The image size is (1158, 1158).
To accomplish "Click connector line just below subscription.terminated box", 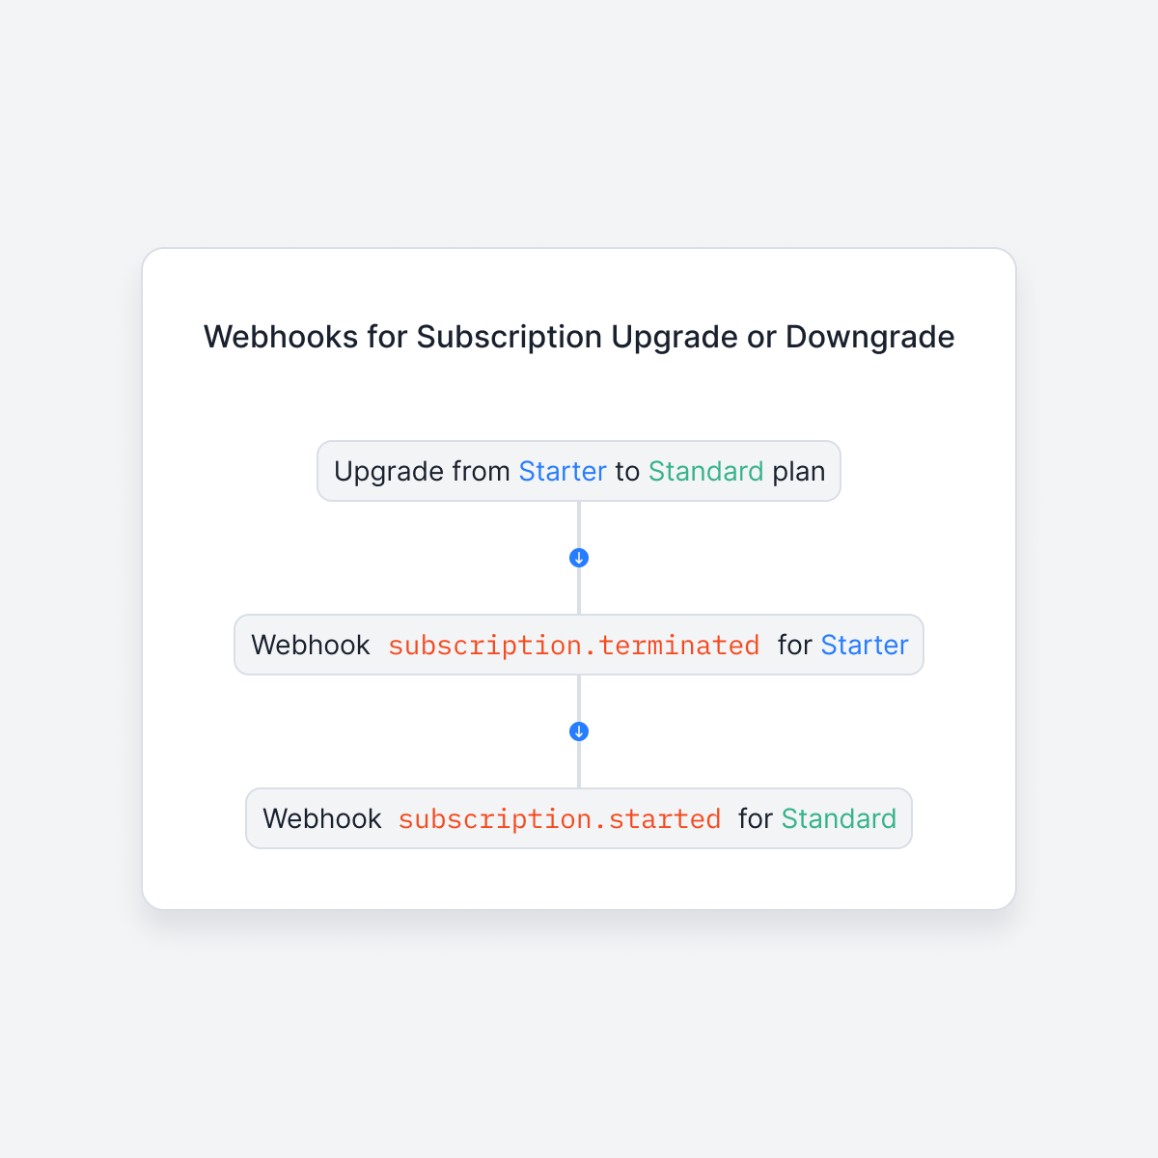I will [x=579, y=698].
